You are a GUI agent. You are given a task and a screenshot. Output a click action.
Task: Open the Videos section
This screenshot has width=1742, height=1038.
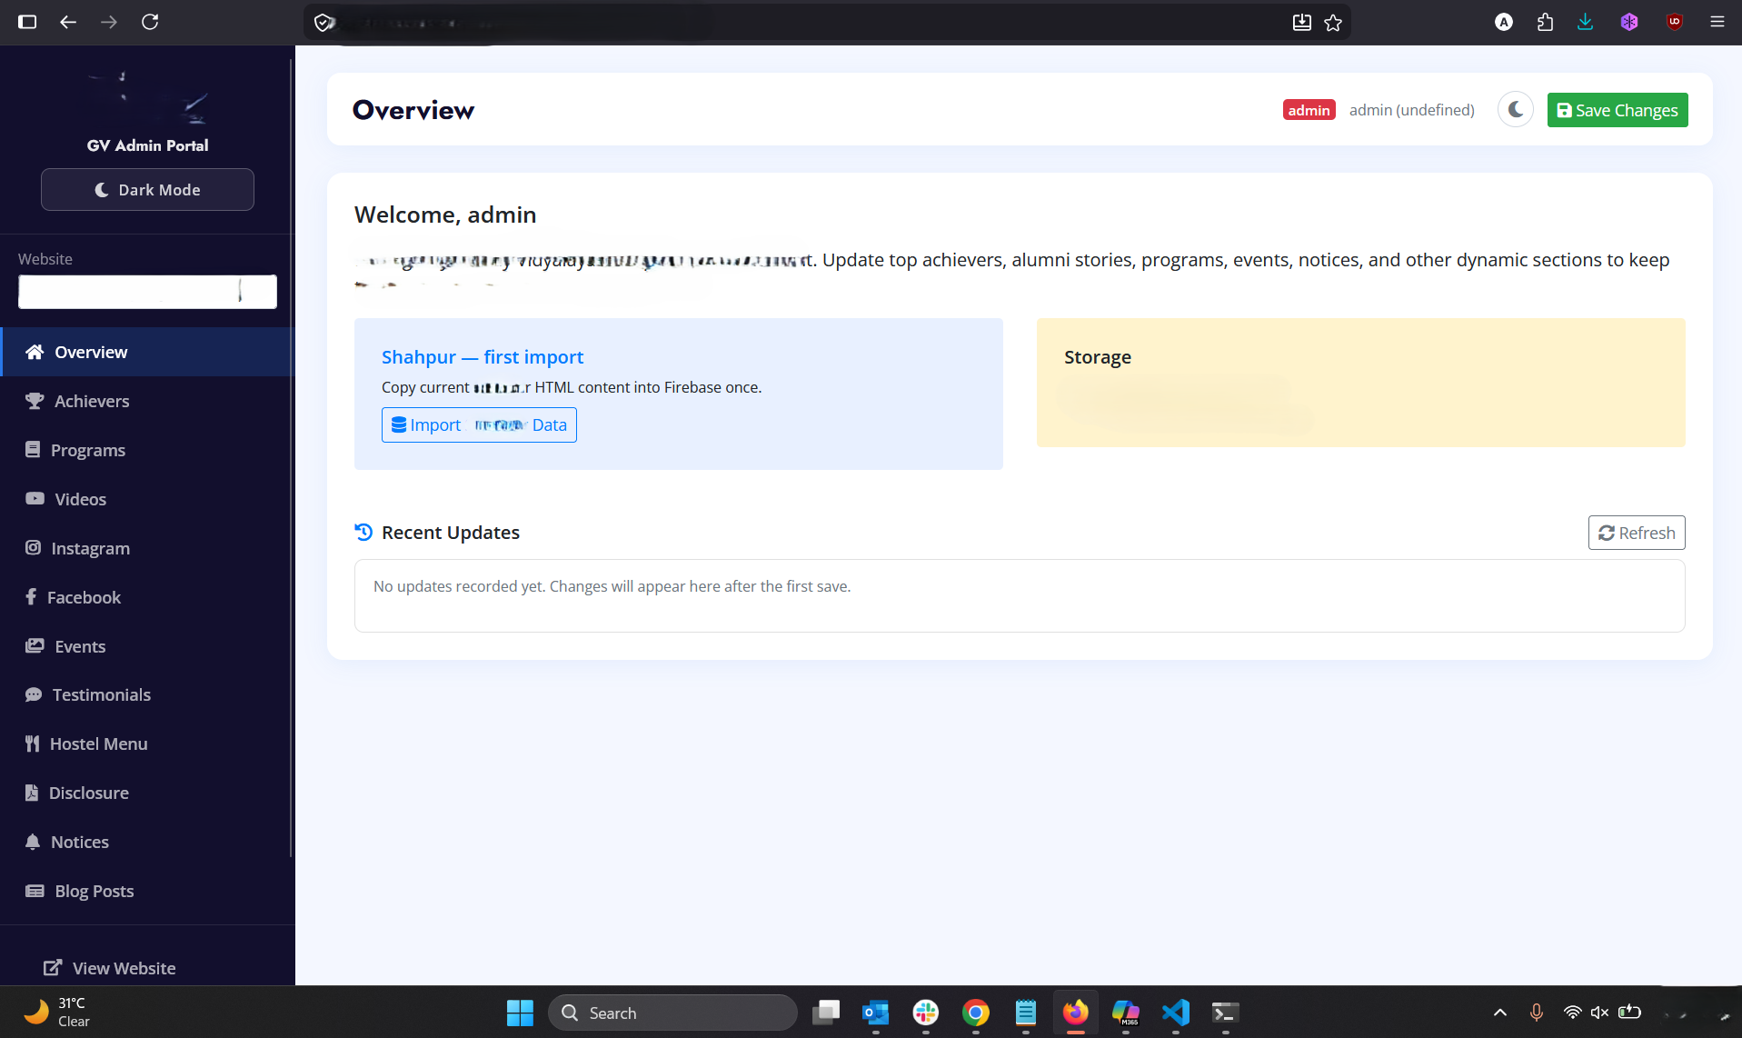click(147, 499)
